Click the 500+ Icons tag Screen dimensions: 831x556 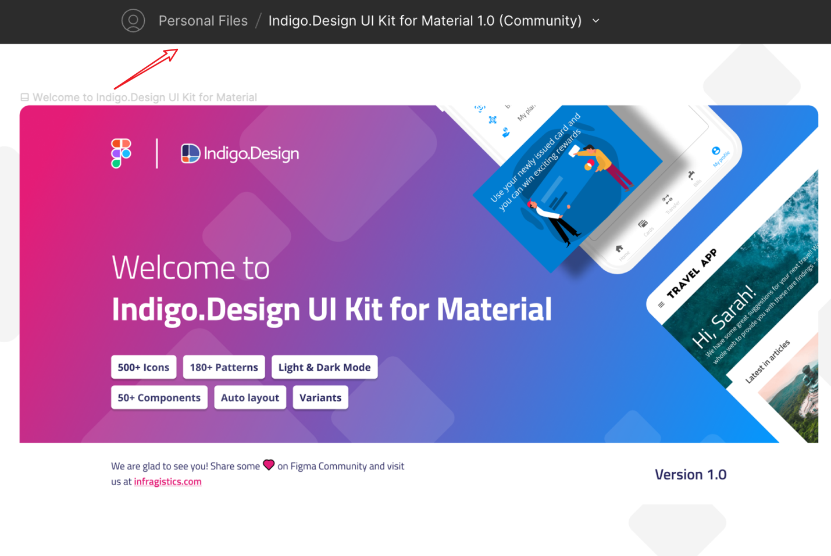coord(144,367)
